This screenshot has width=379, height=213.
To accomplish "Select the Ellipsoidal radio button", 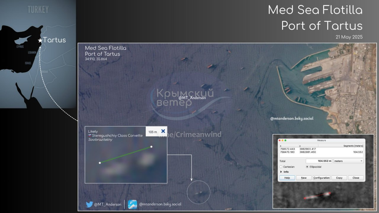I will point(307,167).
